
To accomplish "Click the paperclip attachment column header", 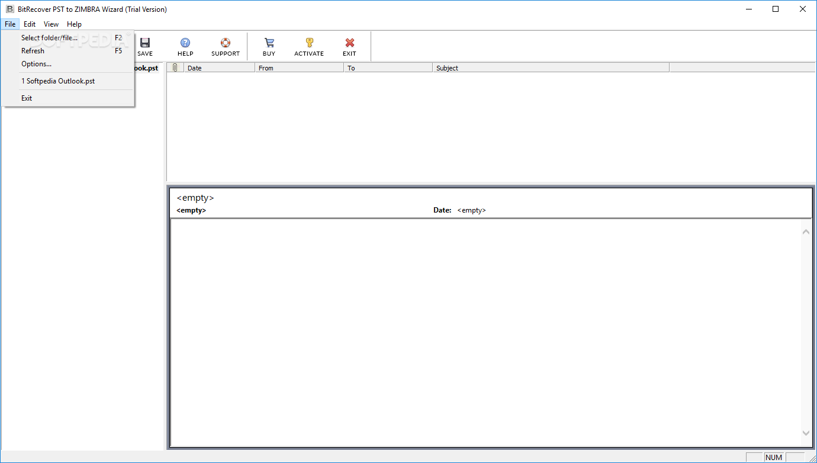I will pyautogui.click(x=175, y=68).
